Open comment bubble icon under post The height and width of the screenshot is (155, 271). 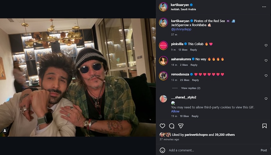click(172, 126)
